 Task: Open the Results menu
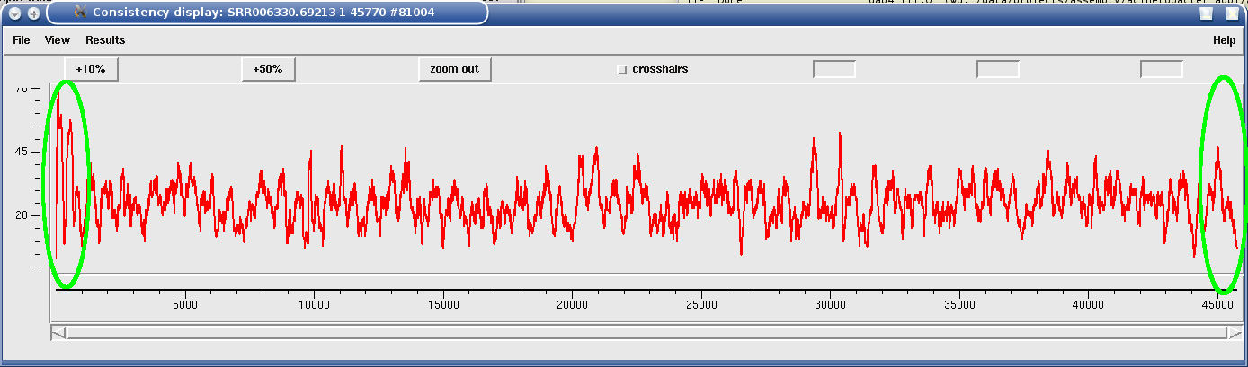coord(105,40)
